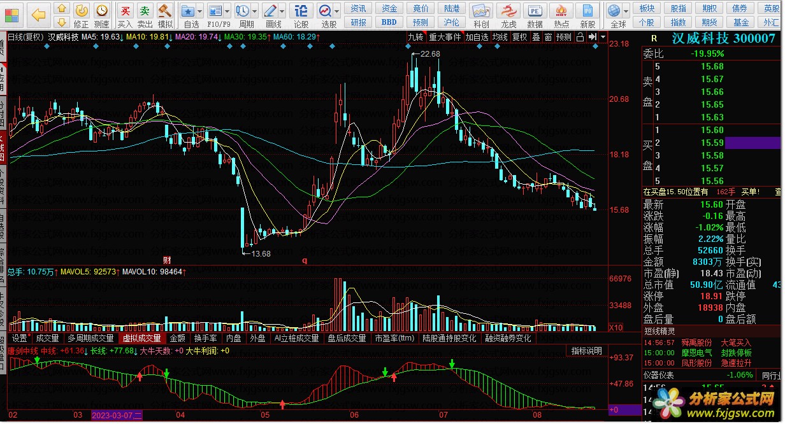Screen dimensions: 785x424
Task: Click the BBD button
Action: 389,22
